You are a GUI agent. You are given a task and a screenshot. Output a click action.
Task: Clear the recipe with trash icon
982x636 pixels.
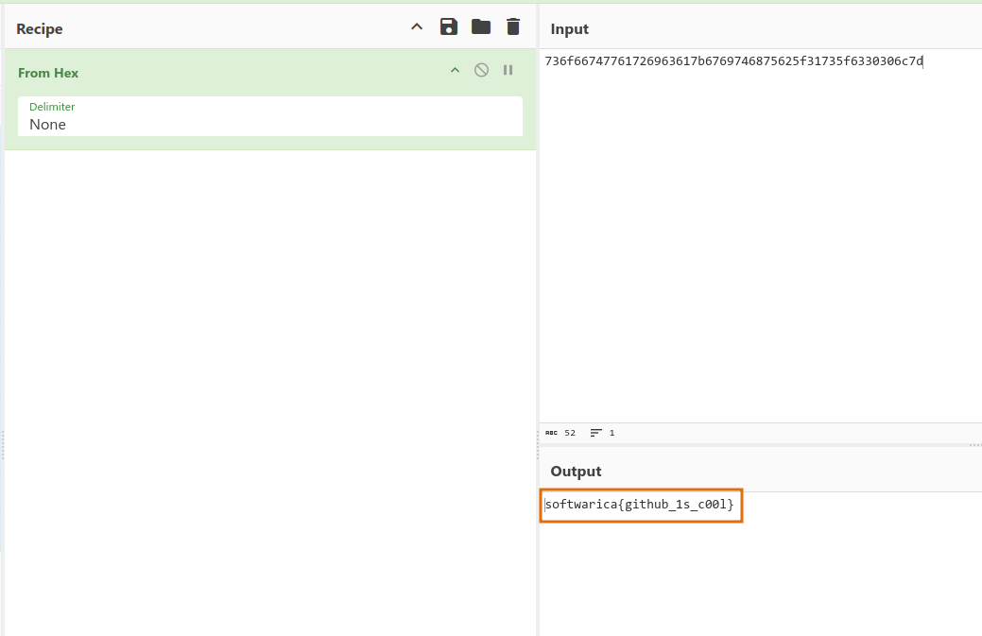pos(513,26)
